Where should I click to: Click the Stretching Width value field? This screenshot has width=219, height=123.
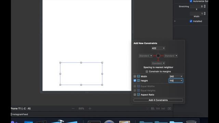196,13
